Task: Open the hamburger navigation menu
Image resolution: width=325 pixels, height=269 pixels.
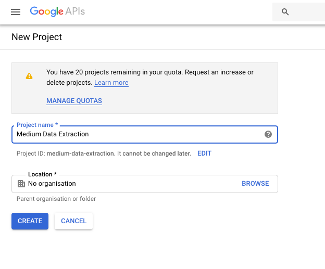Action: 16,11
